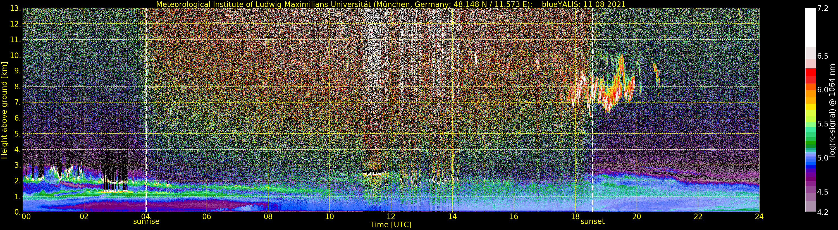Pick the yellow segment of the colorbar

810,107
